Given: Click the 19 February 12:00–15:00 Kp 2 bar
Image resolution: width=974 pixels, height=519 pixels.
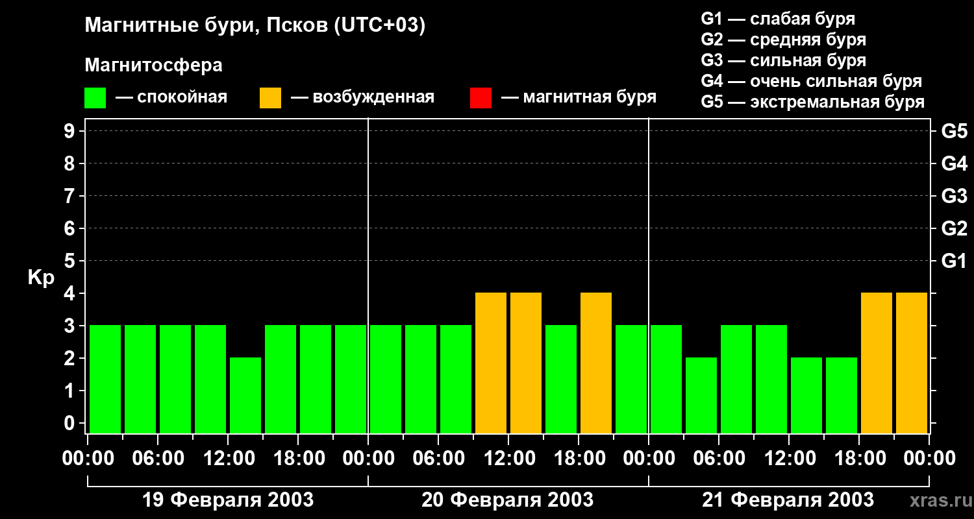Looking at the screenshot, I should [x=245, y=395].
